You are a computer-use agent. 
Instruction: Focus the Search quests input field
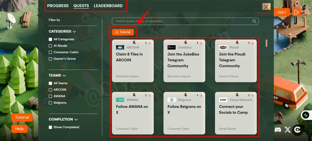click(x=185, y=21)
